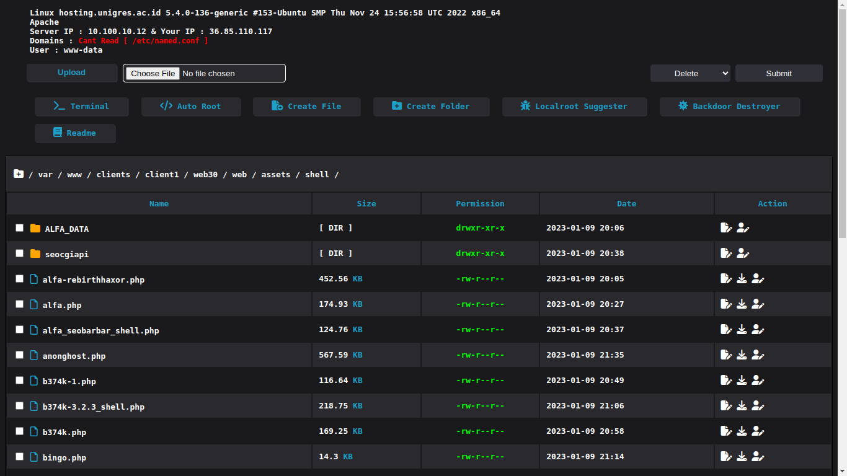Click the Choose File button

click(153, 73)
